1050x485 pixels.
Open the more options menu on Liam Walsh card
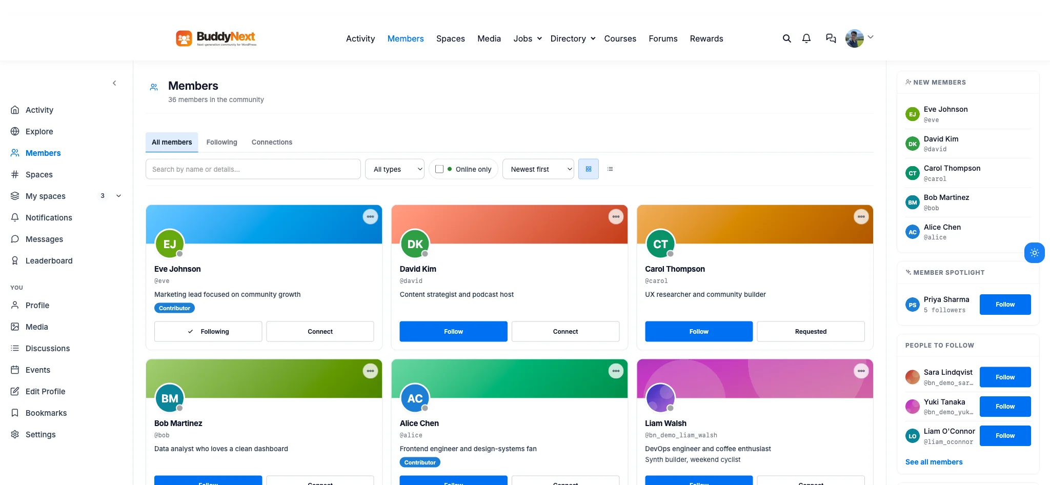[x=861, y=371]
